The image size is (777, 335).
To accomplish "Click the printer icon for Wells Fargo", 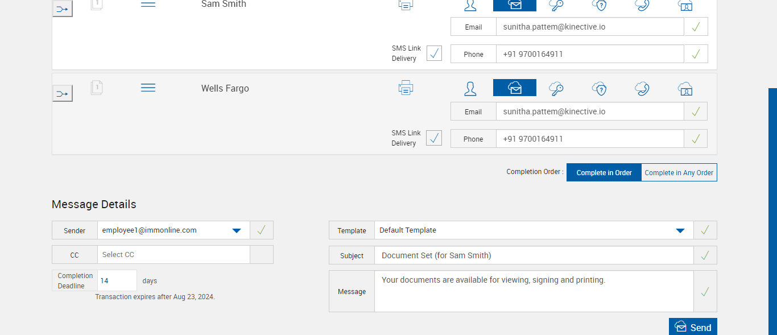I will click(x=406, y=88).
